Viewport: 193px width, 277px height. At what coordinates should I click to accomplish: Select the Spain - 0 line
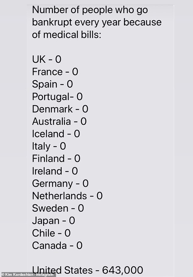[52, 84]
